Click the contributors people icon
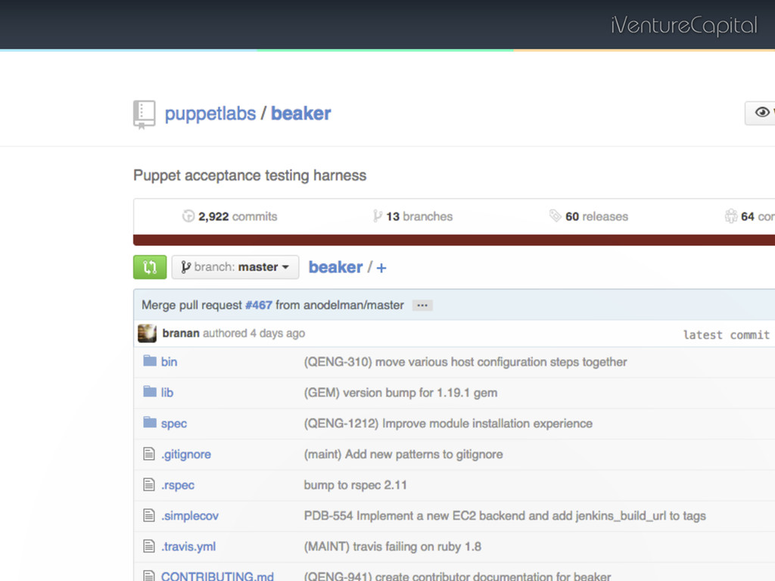 tap(731, 216)
